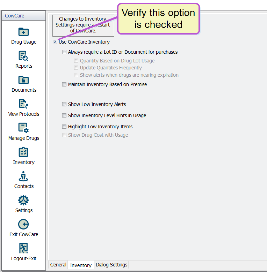The image size is (267, 272).
Task: Enable Highlight Low Inventory Items checkbox
Action: 64,127
